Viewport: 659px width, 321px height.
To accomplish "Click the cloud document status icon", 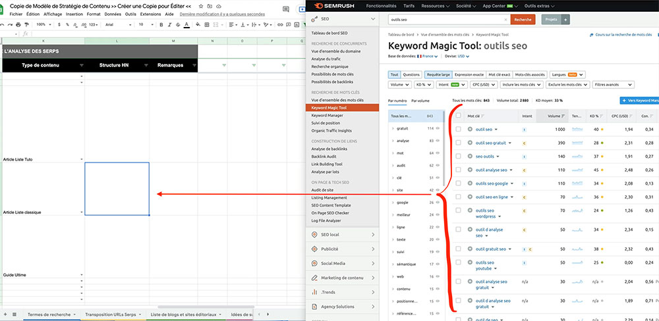I will [x=219, y=7].
